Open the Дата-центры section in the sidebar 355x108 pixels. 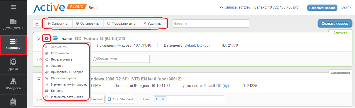coord(13,24)
